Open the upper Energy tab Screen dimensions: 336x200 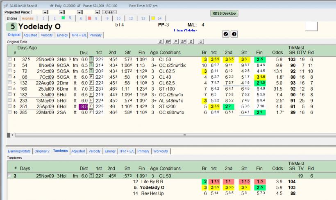coord(62,35)
